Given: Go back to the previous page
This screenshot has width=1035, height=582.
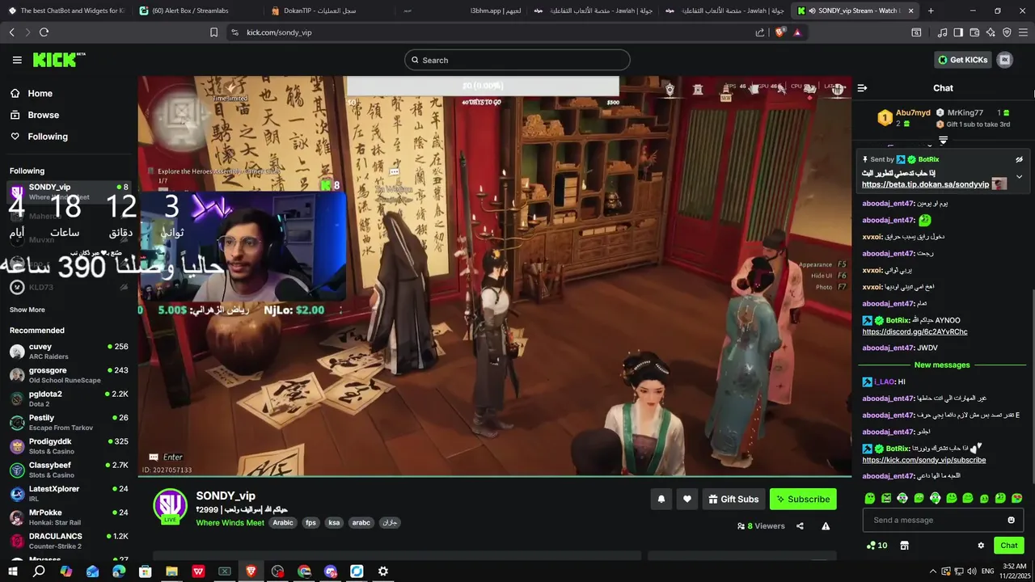Looking at the screenshot, I should tap(11, 32).
